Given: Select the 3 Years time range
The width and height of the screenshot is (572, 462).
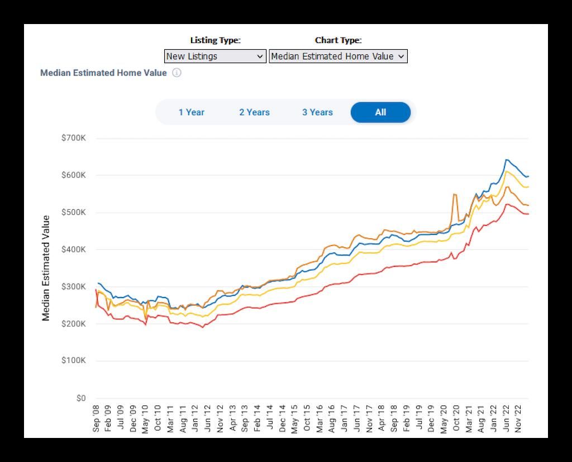Looking at the screenshot, I should 317,112.
